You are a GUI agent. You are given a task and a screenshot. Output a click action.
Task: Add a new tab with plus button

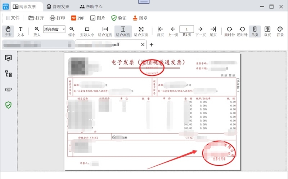tap(151, 44)
